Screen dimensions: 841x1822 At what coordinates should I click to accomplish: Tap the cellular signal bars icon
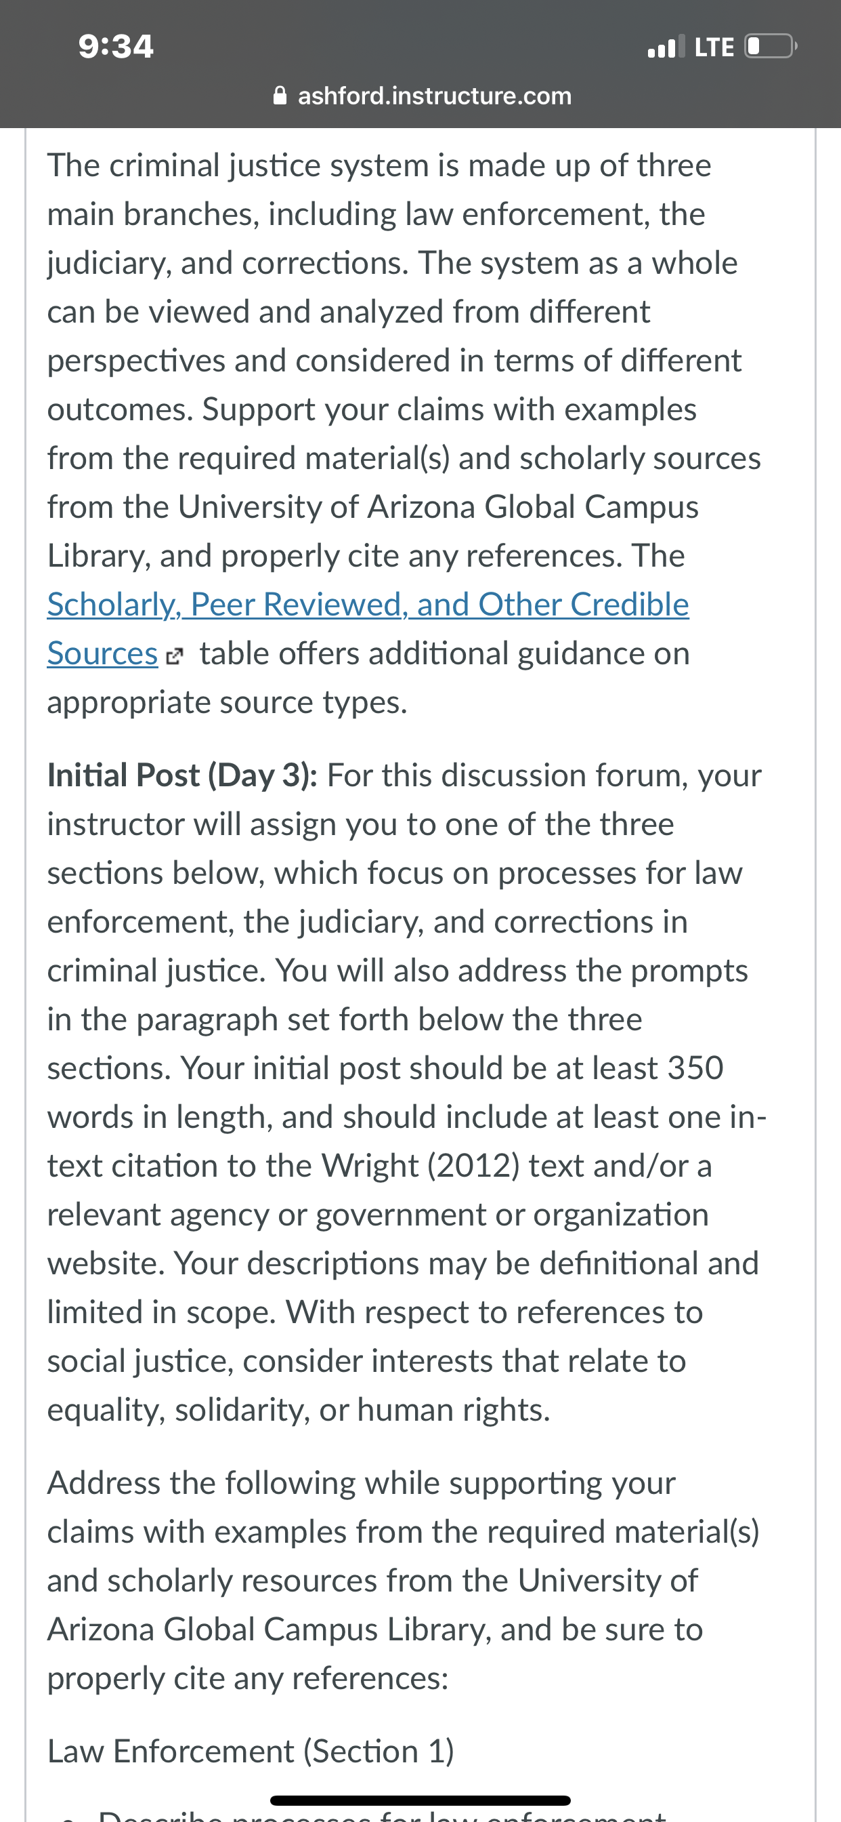point(666,47)
